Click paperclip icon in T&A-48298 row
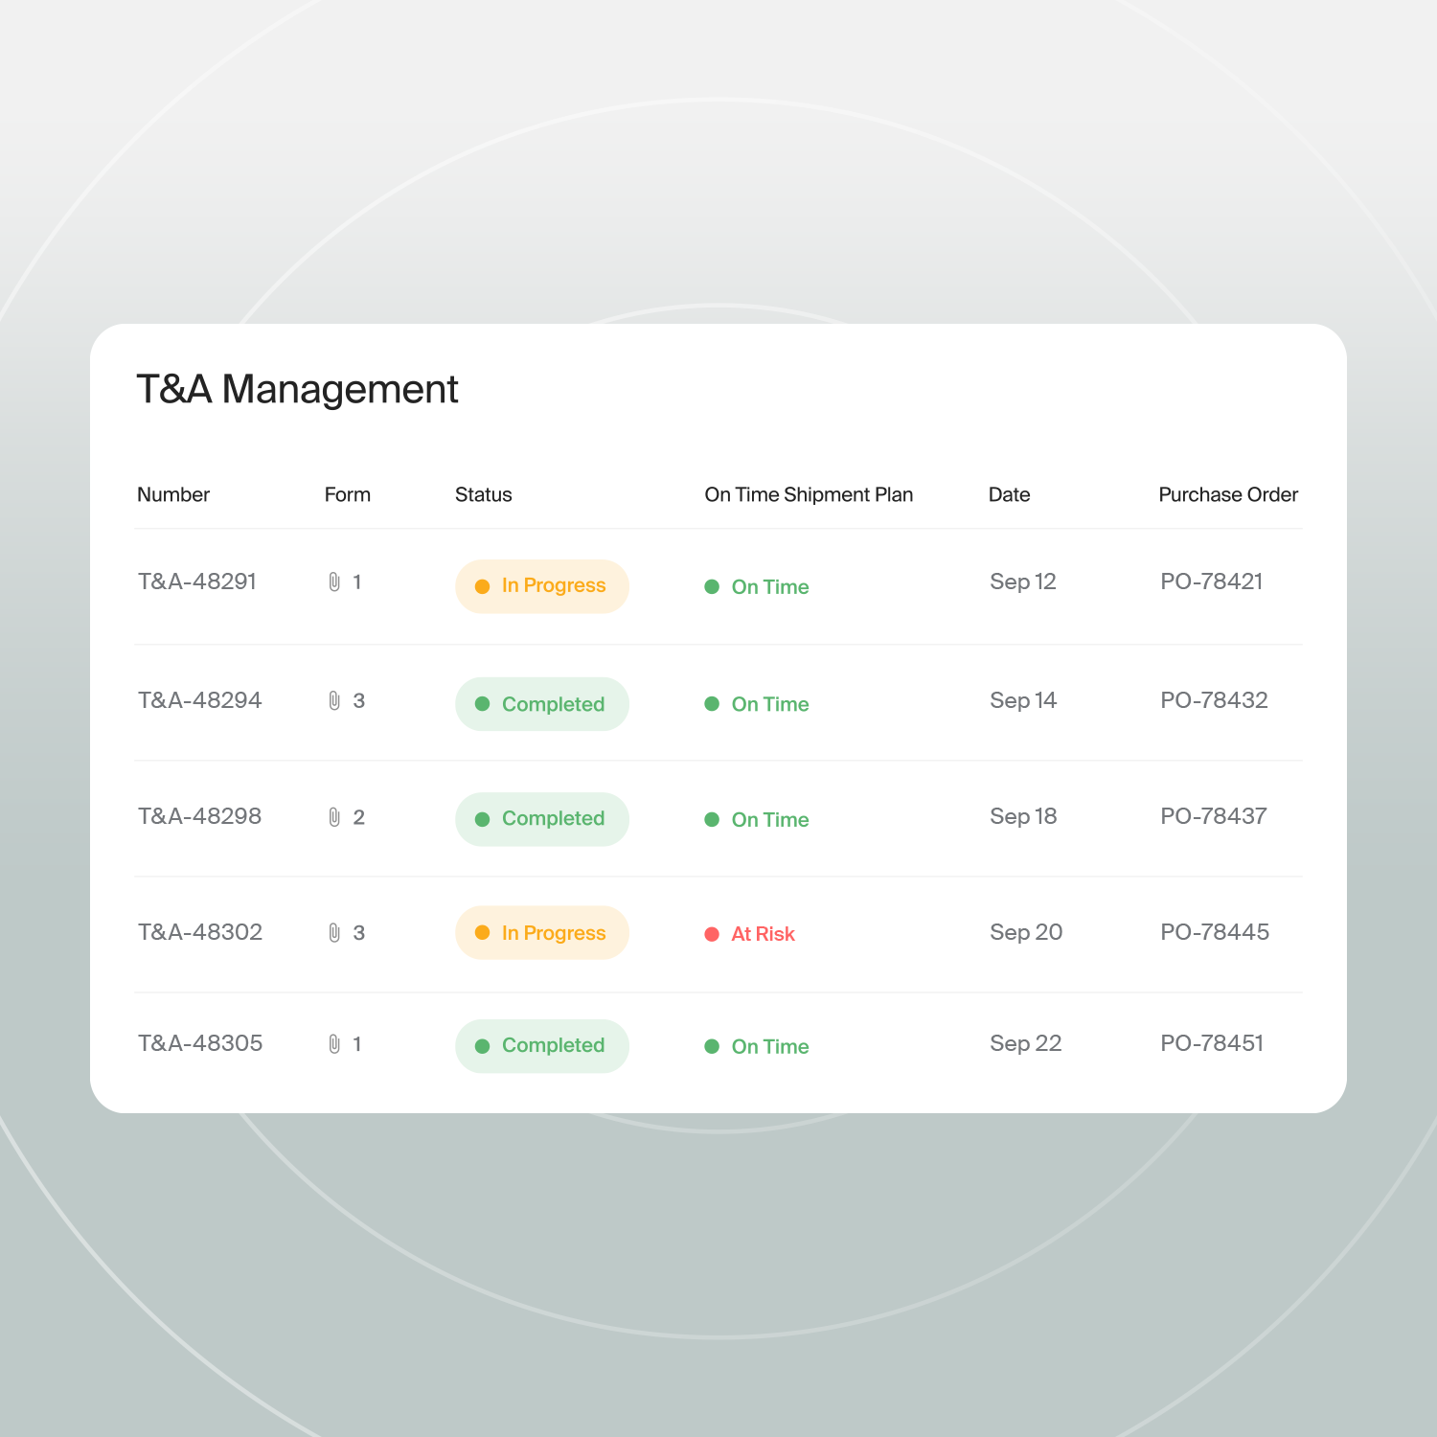Image resolution: width=1437 pixels, height=1437 pixels. (334, 817)
